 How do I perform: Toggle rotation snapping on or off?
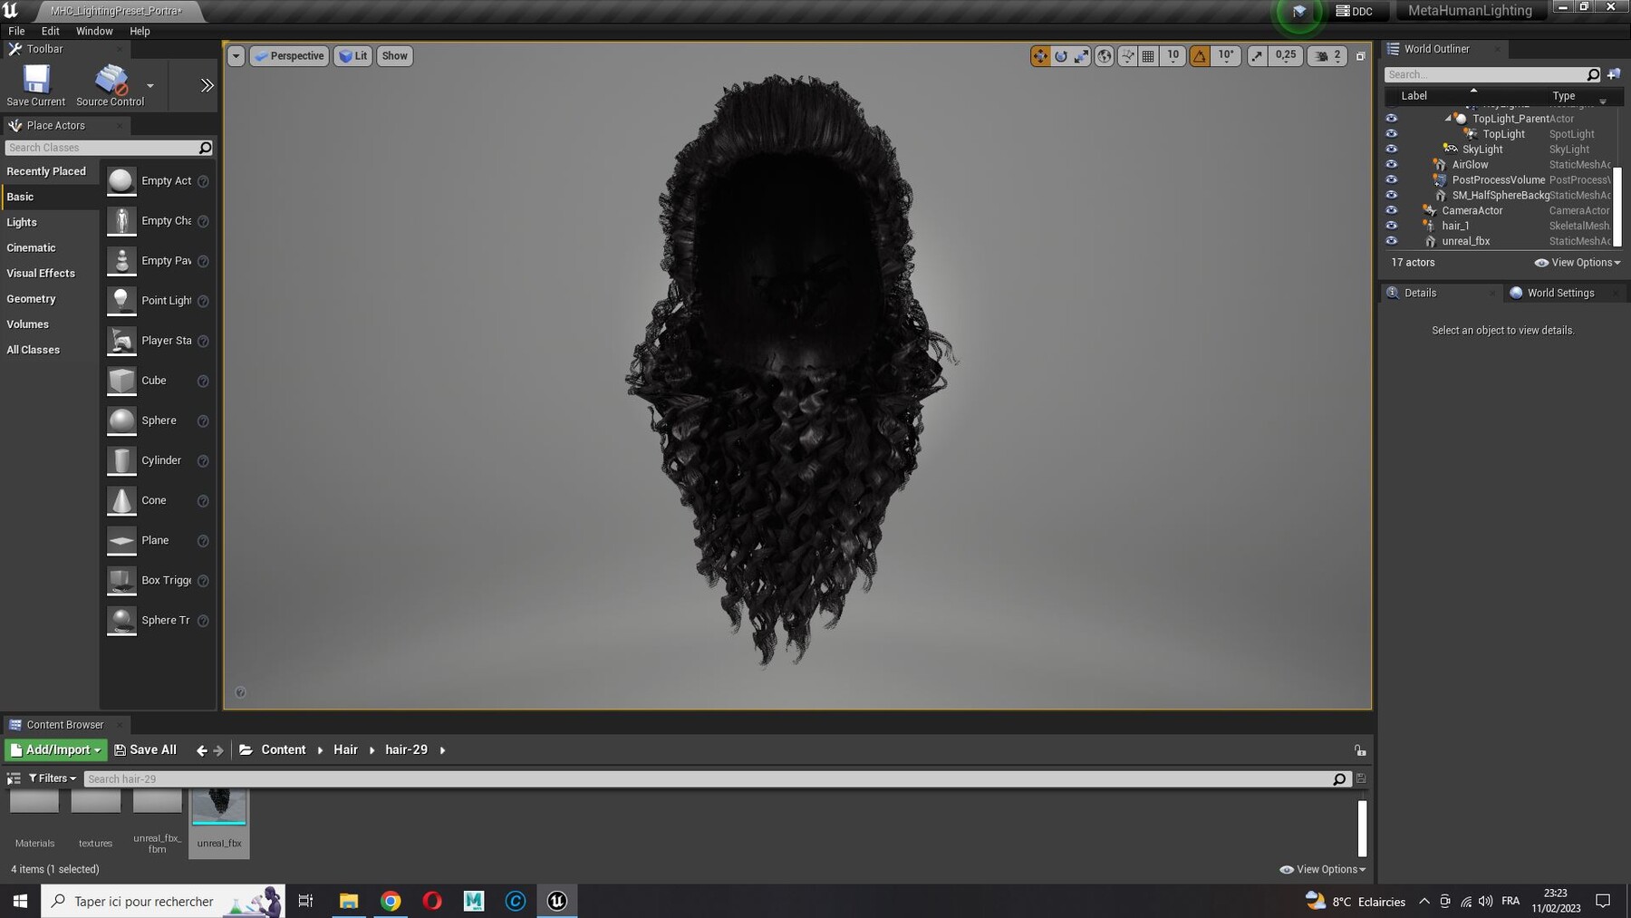click(x=1200, y=56)
